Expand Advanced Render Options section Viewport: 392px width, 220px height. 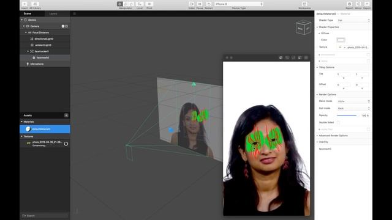(317, 136)
